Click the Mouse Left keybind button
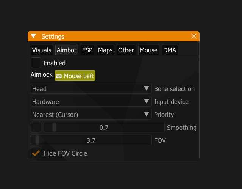The height and width of the screenshot is (189, 242). point(75,76)
